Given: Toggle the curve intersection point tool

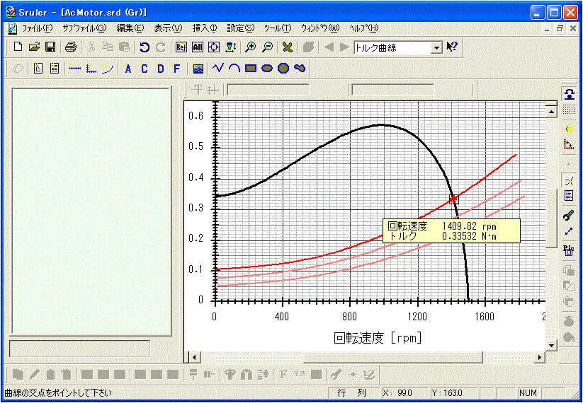Looking at the screenshot, I should (x=569, y=181).
